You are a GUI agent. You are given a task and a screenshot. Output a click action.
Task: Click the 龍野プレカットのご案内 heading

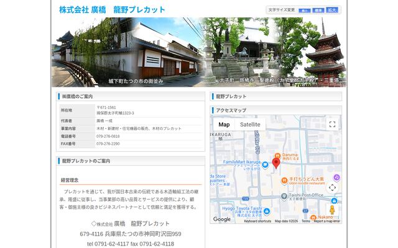tap(86, 161)
